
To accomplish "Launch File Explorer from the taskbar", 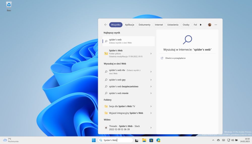I will coord(144,140).
